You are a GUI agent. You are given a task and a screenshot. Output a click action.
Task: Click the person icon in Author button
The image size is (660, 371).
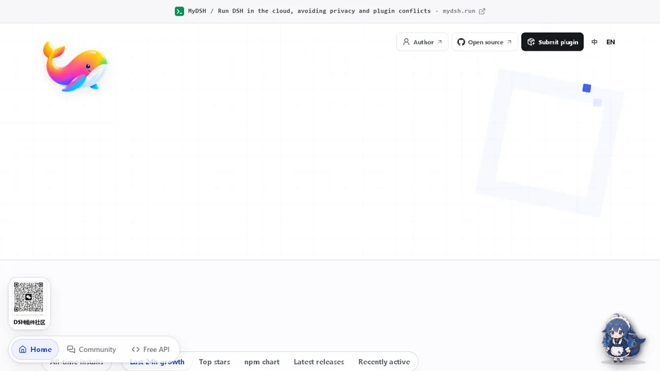406,42
